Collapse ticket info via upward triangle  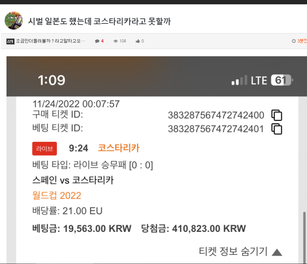click(x=277, y=252)
